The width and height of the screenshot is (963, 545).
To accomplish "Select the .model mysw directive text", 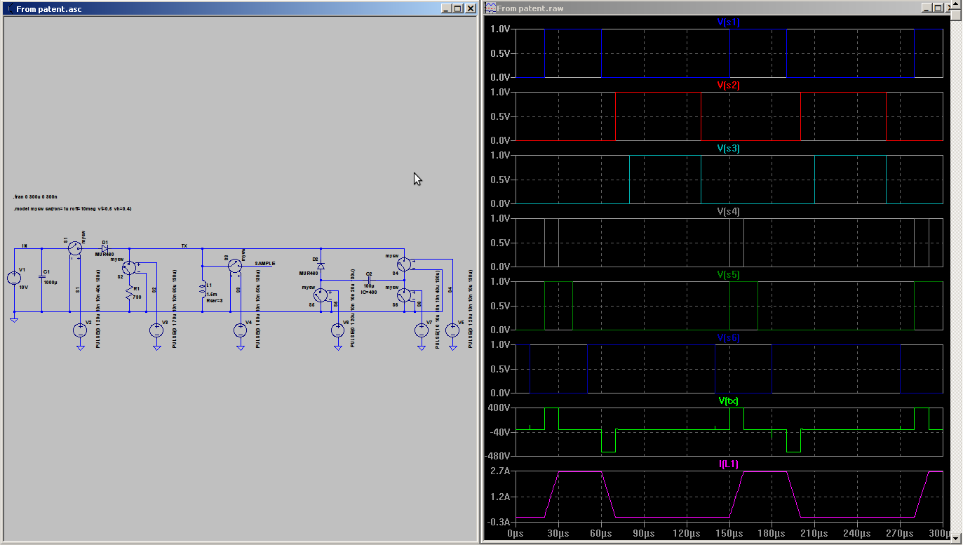I will click(72, 209).
